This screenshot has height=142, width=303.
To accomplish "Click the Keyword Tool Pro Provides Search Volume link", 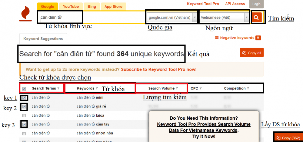I will [x=204, y=127].
